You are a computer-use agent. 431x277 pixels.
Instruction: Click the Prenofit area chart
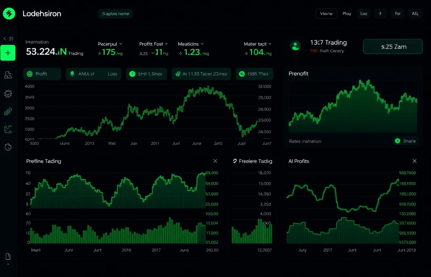(353, 106)
